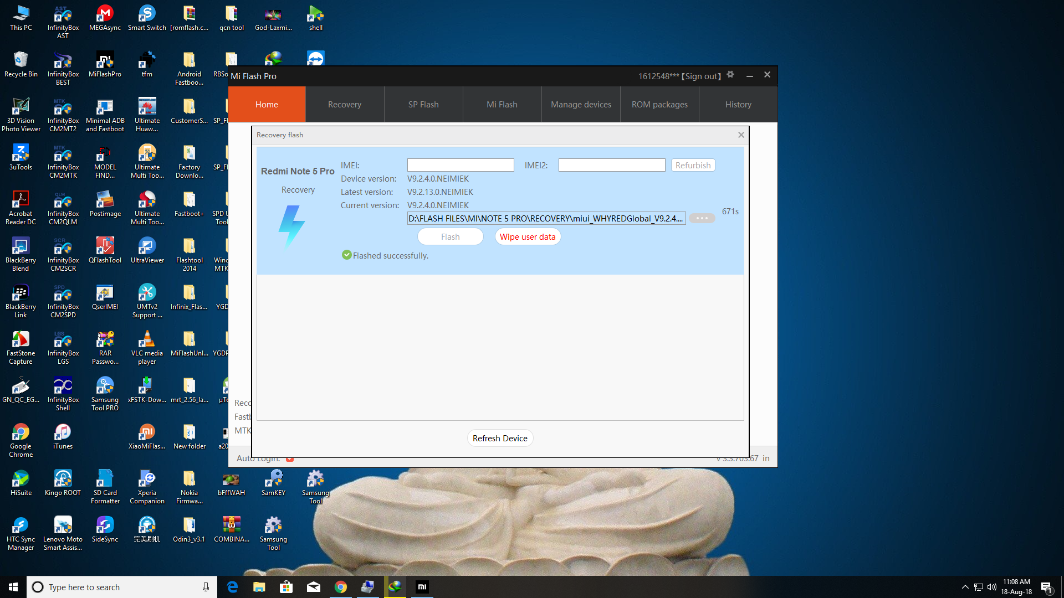Open Smart Switch desktop icon
This screenshot has height=598, width=1064.
click(x=147, y=18)
